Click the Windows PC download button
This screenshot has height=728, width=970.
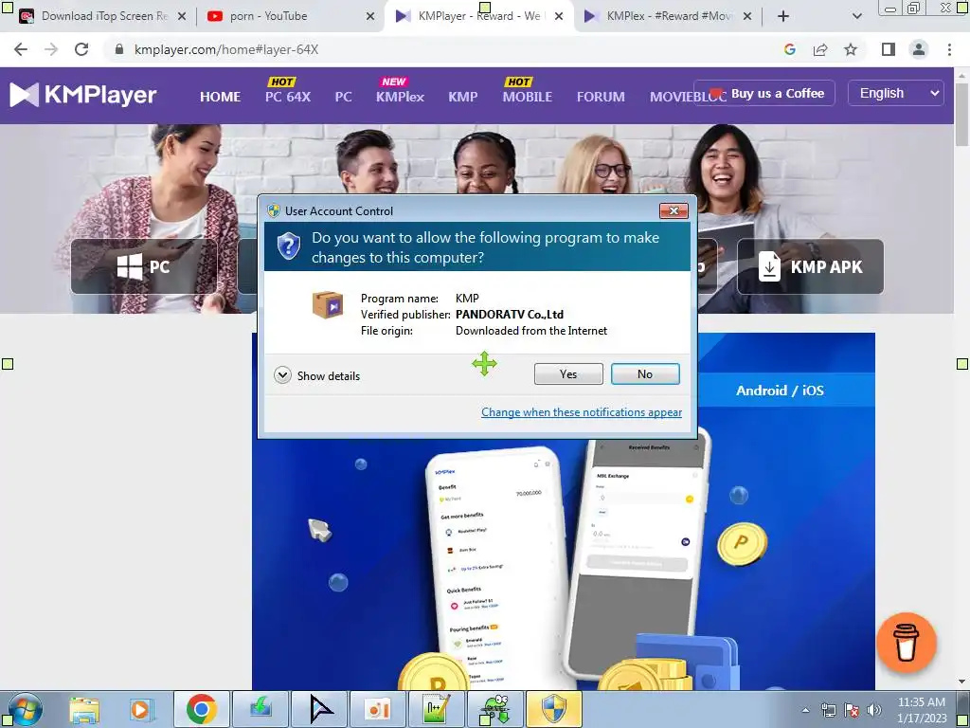pyautogui.click(x=144, y=266)
